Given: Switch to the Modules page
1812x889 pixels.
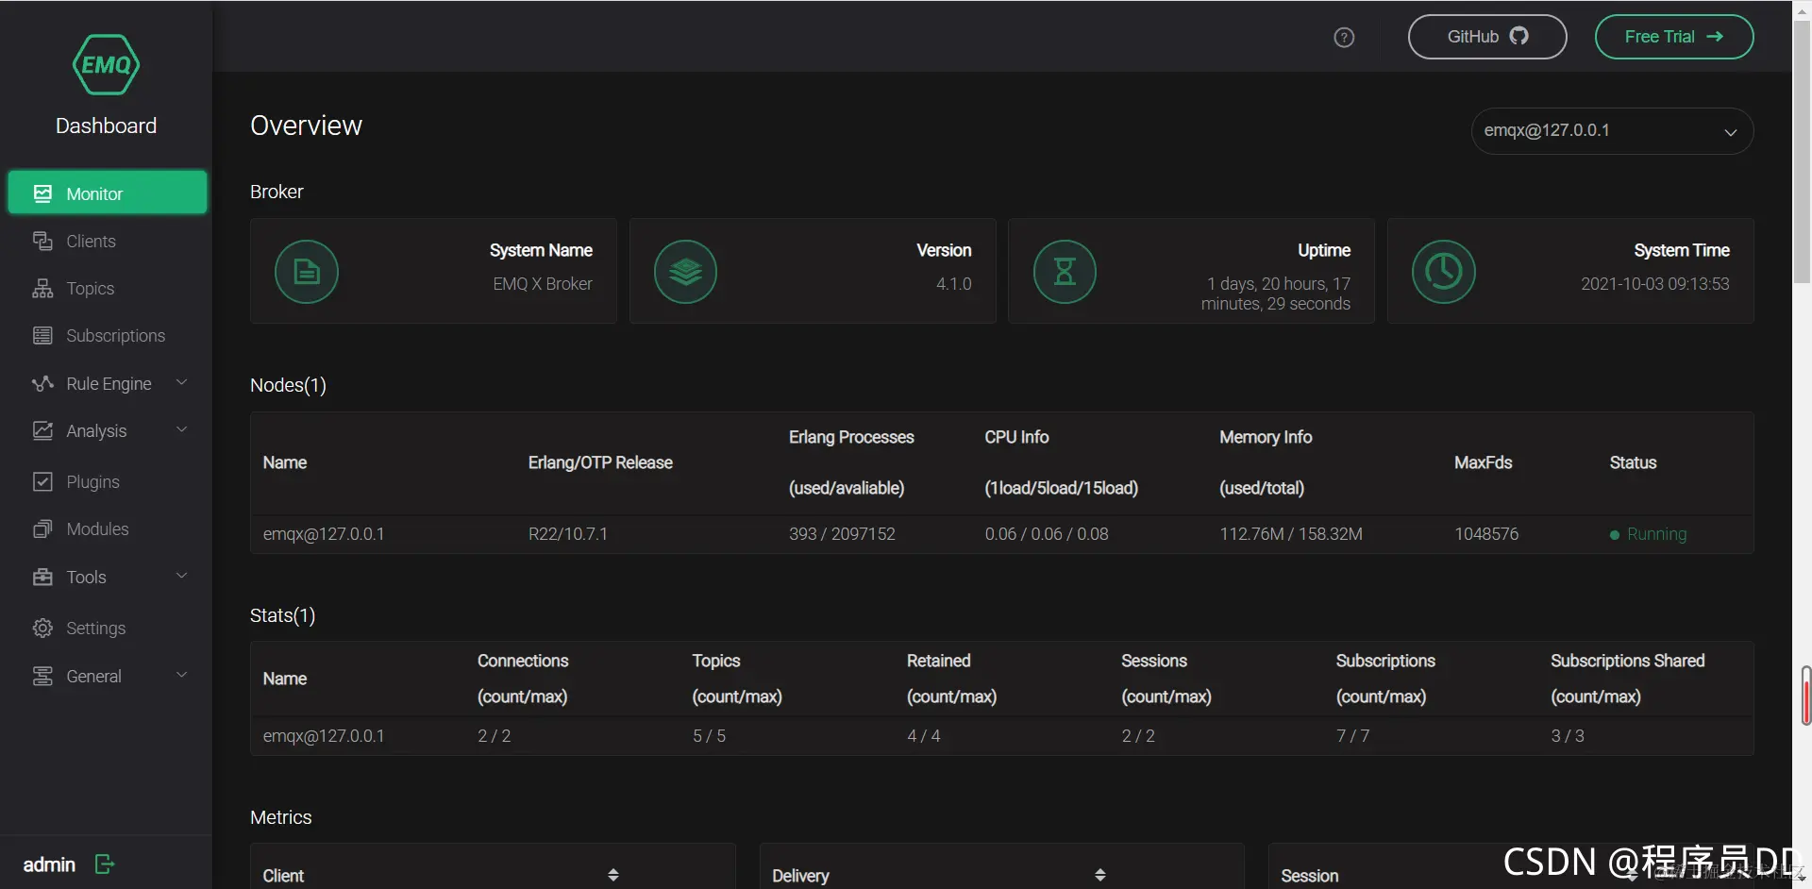Looking at the screenshot, I should 97,528.
